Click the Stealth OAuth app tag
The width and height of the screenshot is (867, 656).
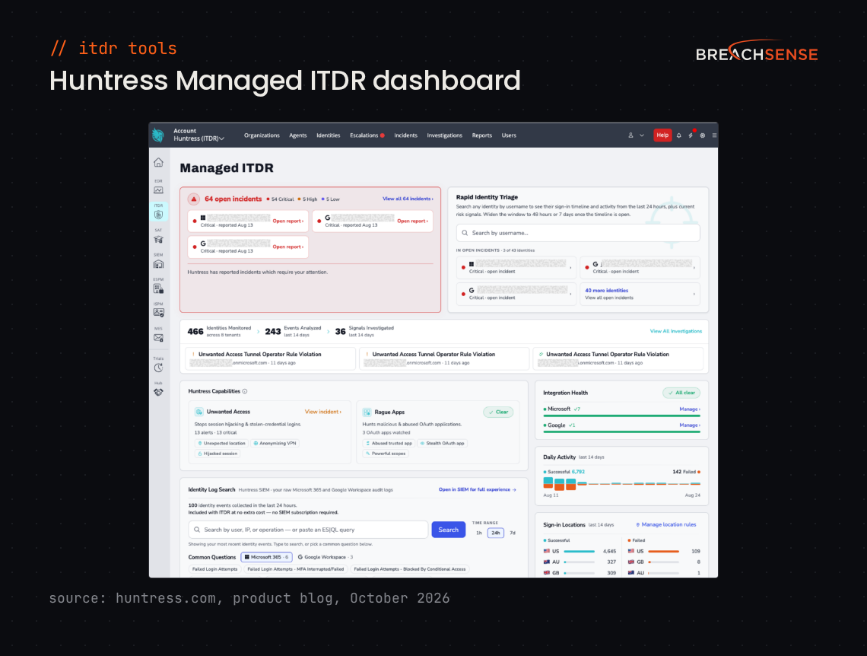(x=443, y=443)
